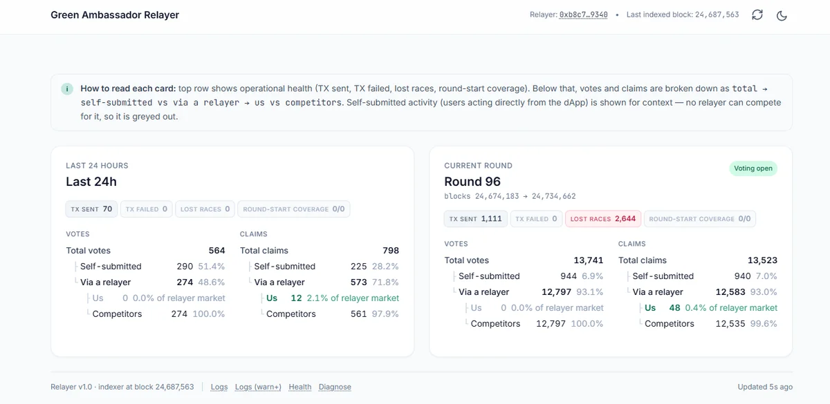Click the info icon on the explainer banner
830x404 pixels.
pyautogui.click(x=66, y=89)
